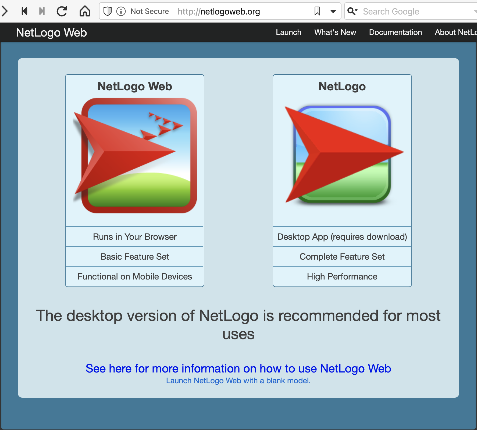
Task: Click the forward arrow icon
Action: (x=5, y=11)
